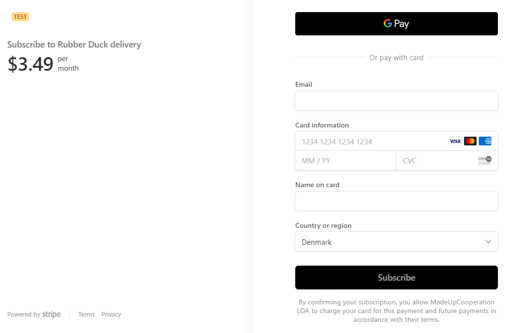Click the CVC help card icon
The image size is (511, 333).
click(x=484, y=159)
